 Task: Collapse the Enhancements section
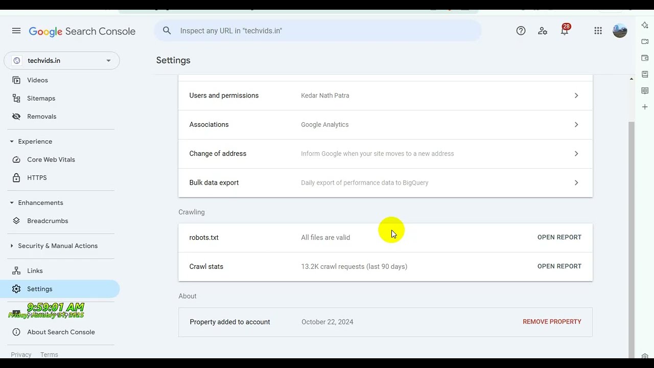click(x=12, y=203)
